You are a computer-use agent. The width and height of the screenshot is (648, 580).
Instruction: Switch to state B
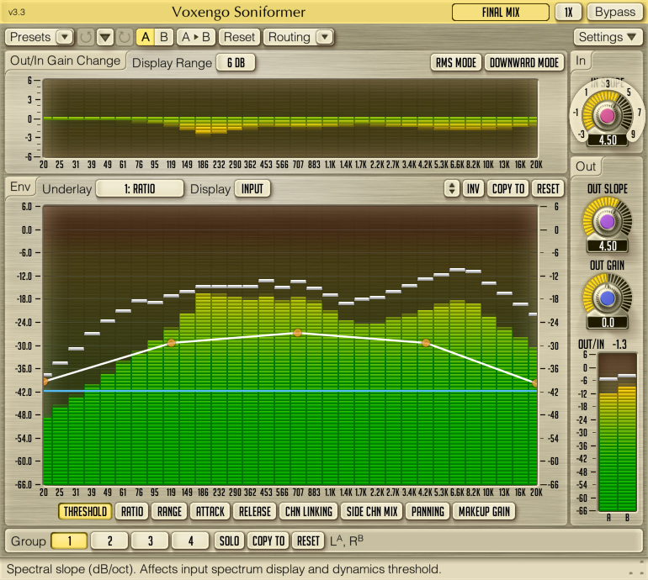(164, 37)
